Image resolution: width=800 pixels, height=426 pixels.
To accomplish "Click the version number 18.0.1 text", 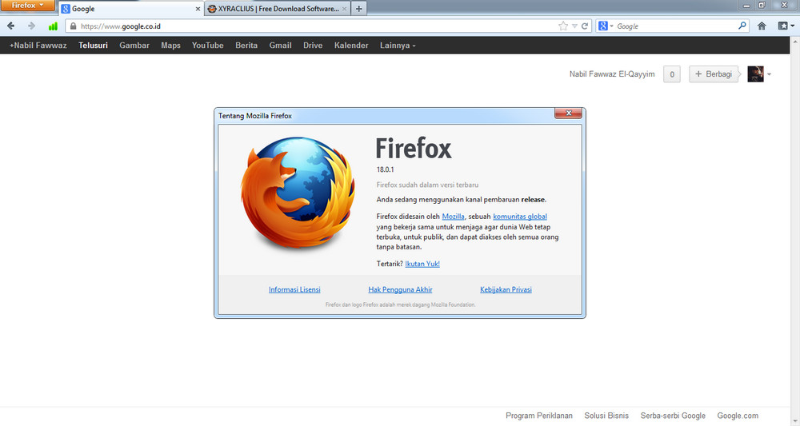I will (386, 169).
